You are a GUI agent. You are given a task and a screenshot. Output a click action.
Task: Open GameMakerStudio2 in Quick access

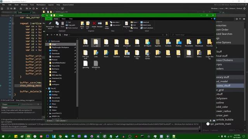(59, 63)
